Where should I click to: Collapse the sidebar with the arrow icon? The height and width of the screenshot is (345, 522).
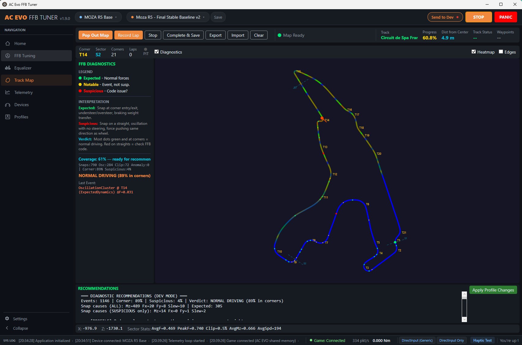click(7, 328)
